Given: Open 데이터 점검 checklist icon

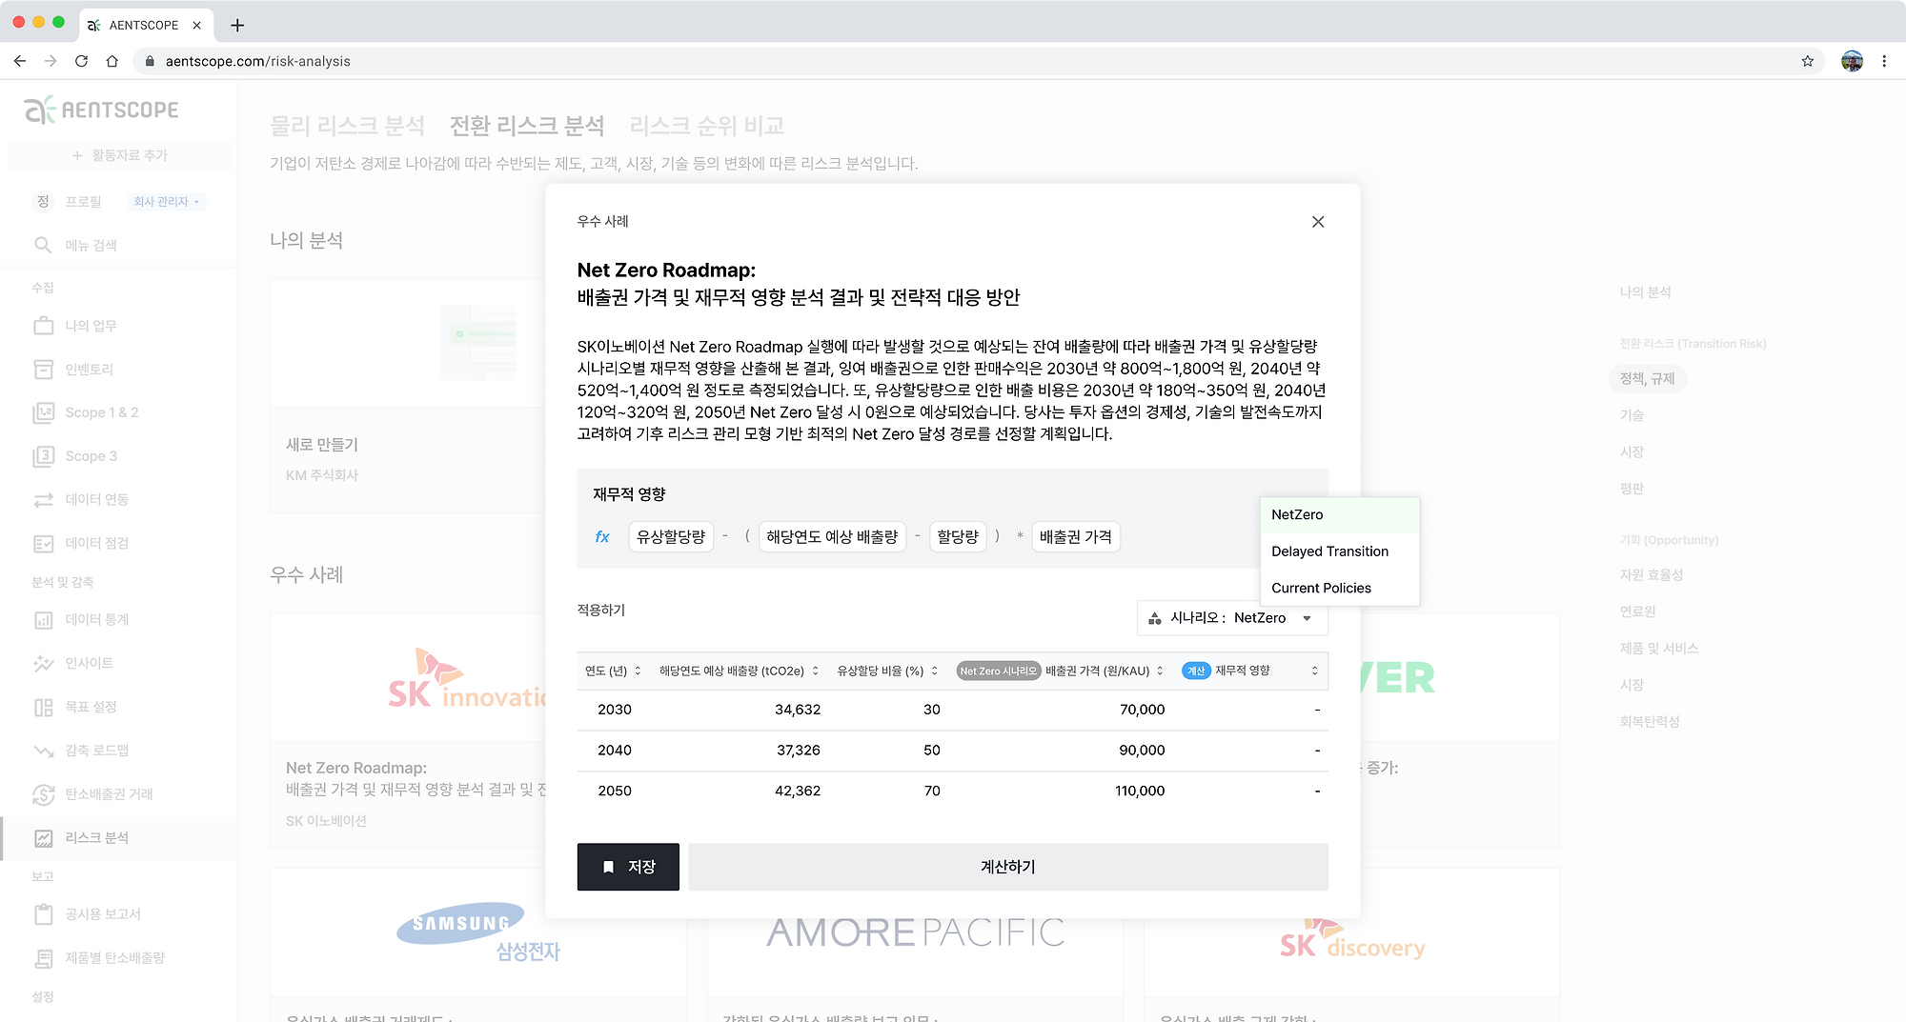Looking at the screenshot, I should point(44,543).
